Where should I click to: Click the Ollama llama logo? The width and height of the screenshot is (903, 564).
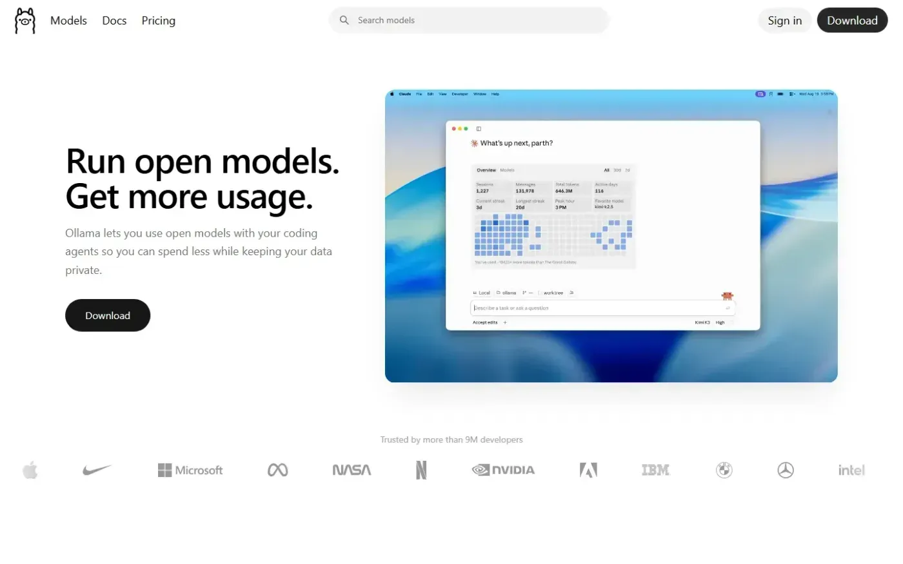click(25, 21)
